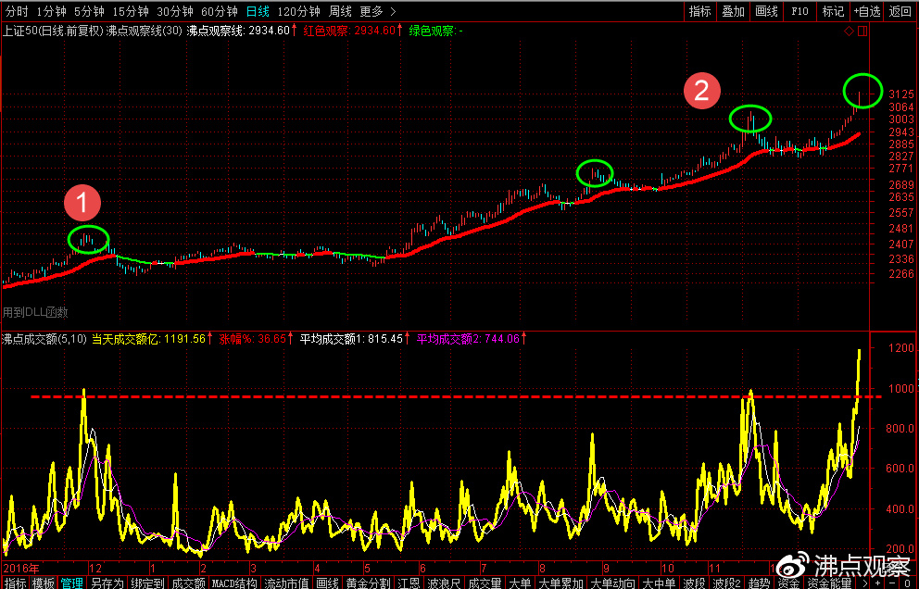
Task: Switch to the 周线 weekly tab
Action: point(340,11)
